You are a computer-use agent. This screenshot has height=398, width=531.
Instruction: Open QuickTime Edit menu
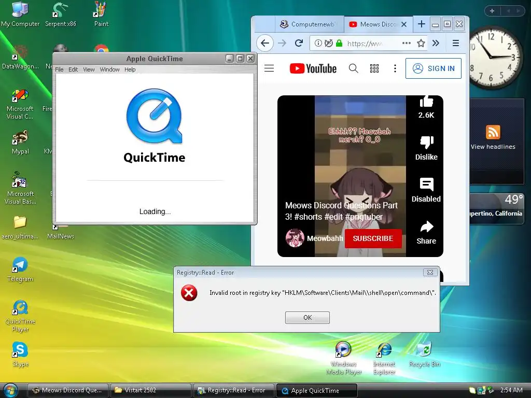73,69
